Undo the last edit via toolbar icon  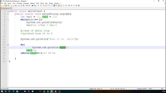pos(27,5)
